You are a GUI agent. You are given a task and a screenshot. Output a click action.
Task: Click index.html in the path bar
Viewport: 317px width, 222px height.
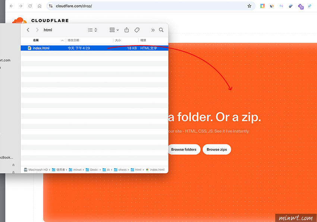pos(155,170)
